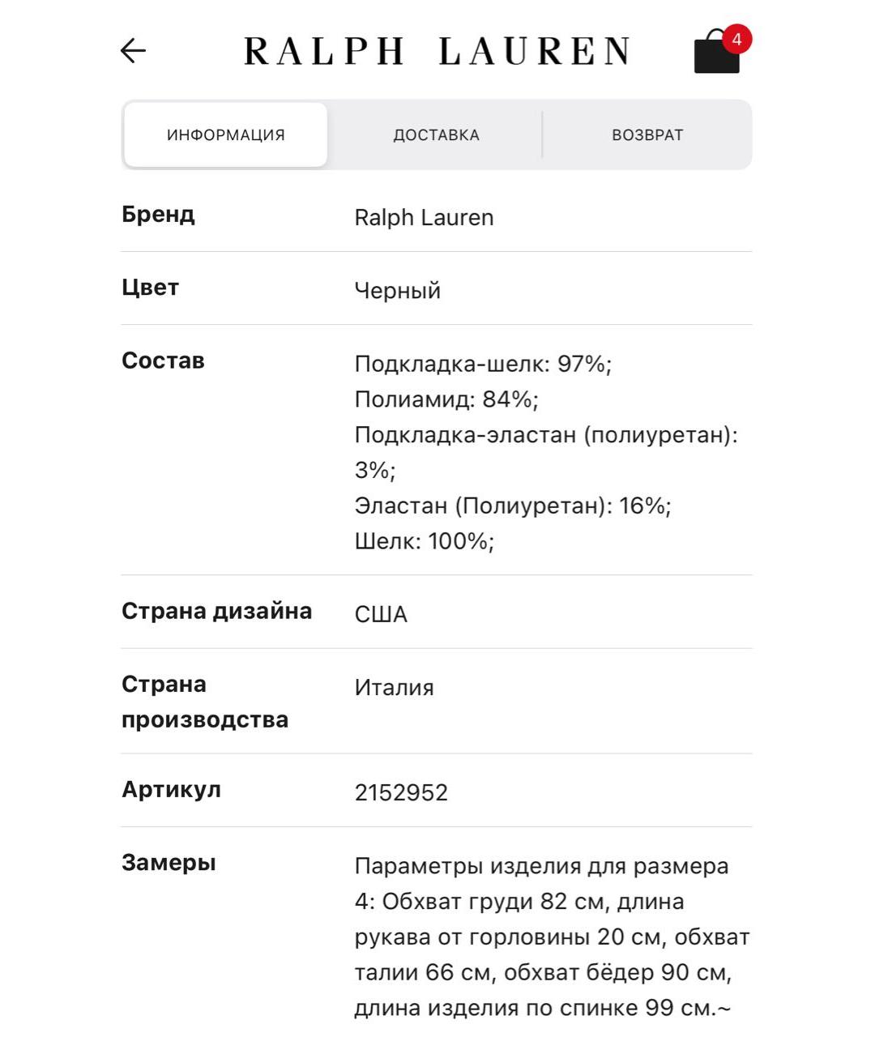The image size is (875, 1037).
Task: Tap the Шелк 100% composition line
Action: click(x=425, y=541)
